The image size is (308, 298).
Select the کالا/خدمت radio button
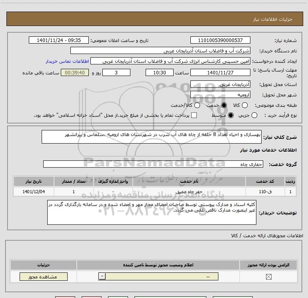click(197, 105)
